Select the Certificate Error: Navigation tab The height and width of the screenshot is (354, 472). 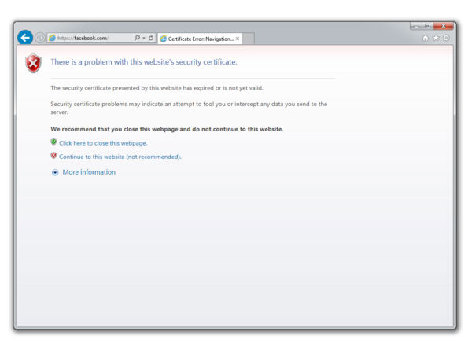(x=200, y=39)
